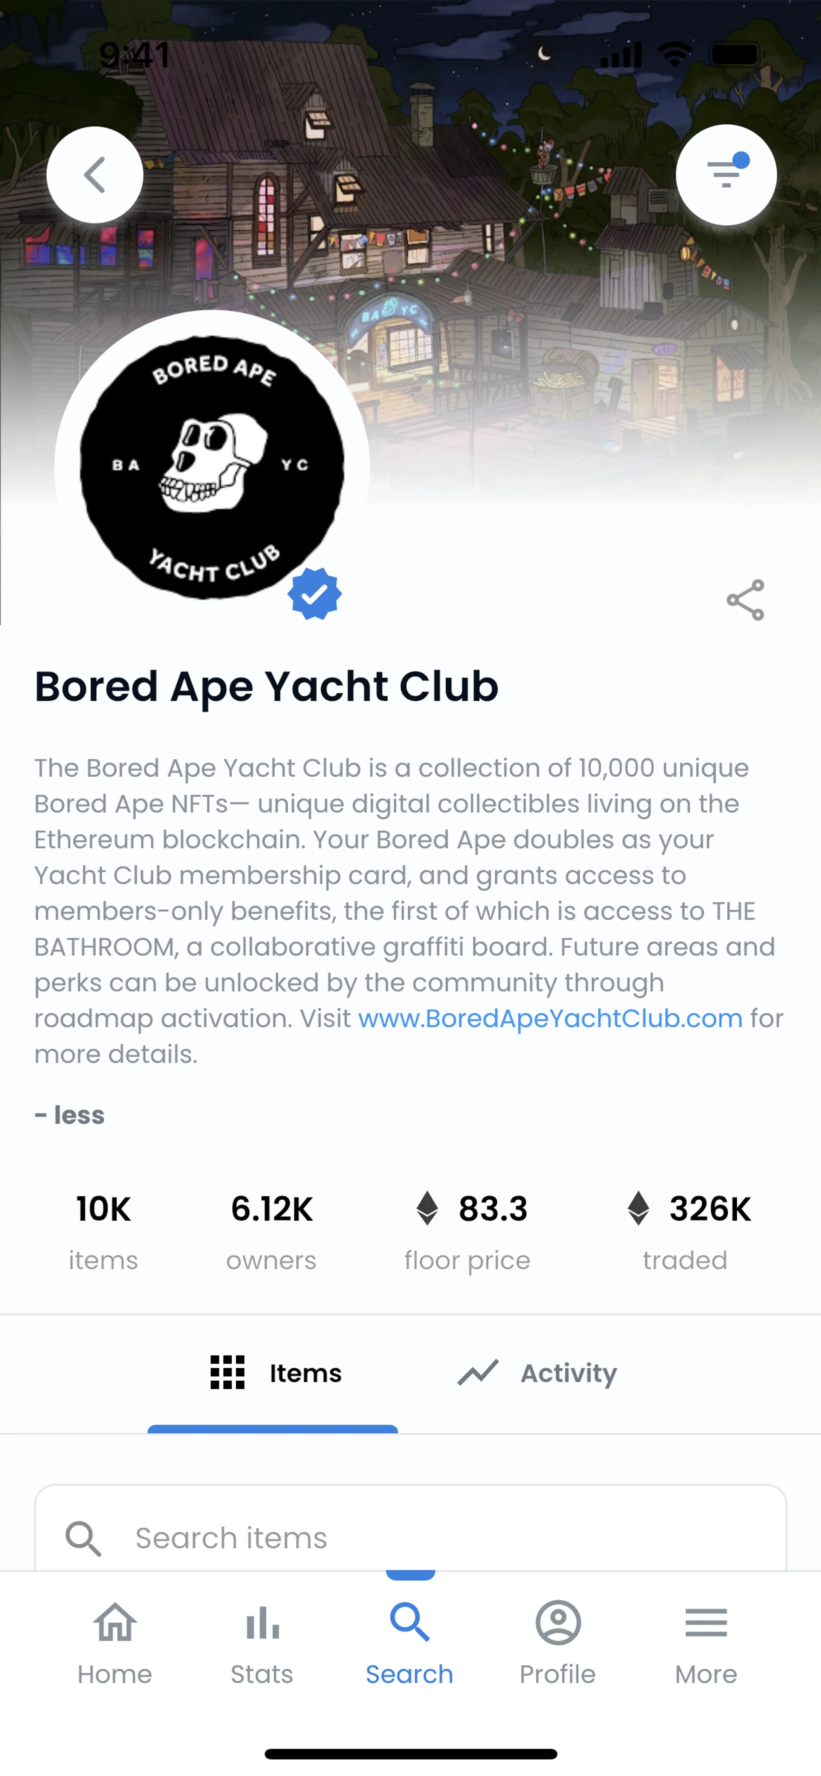Tap the 326K traded stat
The image size is (821, 1776).
[x=686, y=1231]
